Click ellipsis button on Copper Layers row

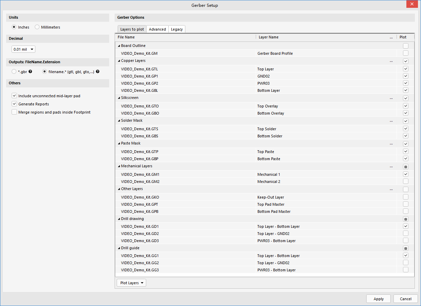[x=391, y=61]
